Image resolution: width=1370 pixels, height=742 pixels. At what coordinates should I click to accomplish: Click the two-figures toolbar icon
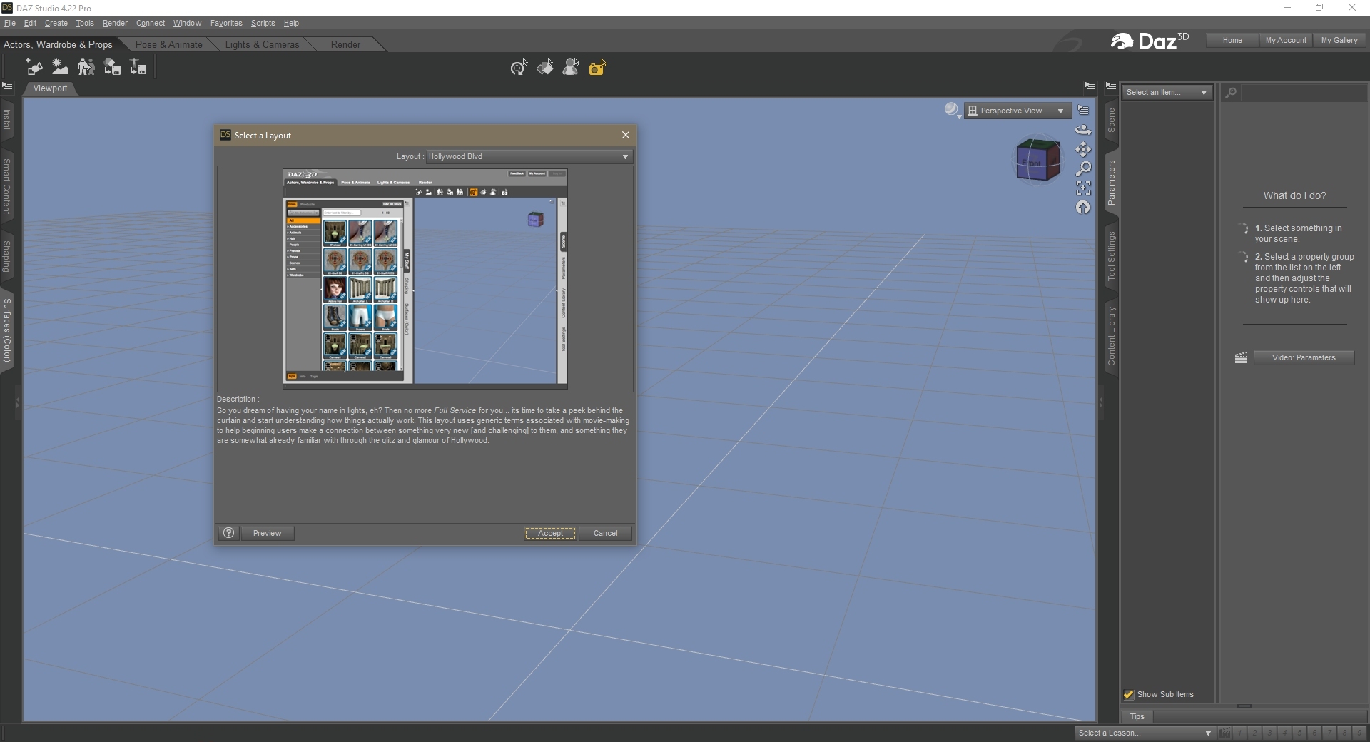point(86,67)
